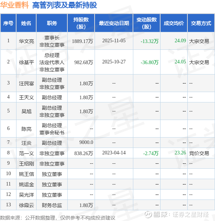Click 吴旭's 副总经理 非独立董事 position

pyautogui.click(x=52, y=111)
